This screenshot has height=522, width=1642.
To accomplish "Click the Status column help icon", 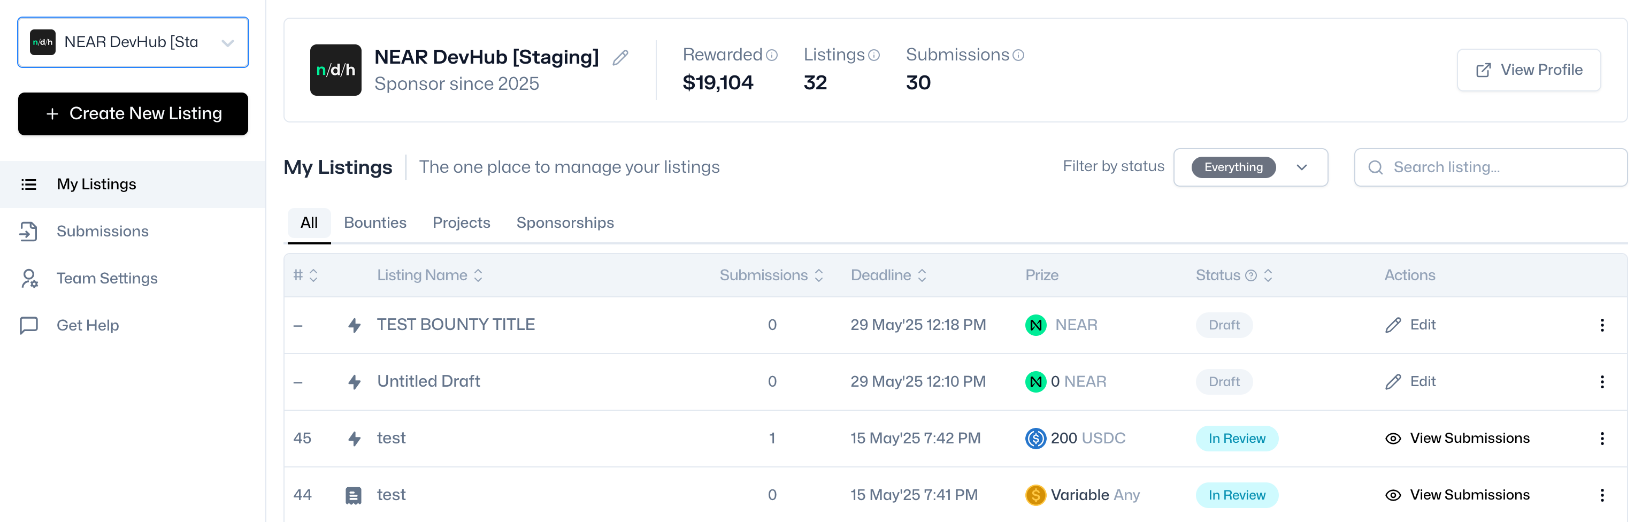I will tap(1250, 275).
